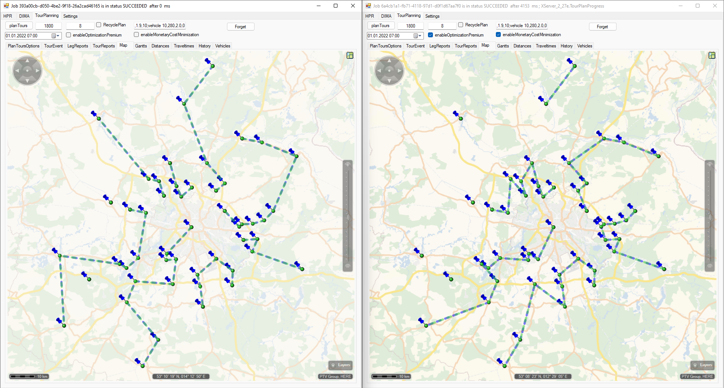Open the left map's Layers button
Viewport: 724px width, 388px height.
[x=341, y=365]
